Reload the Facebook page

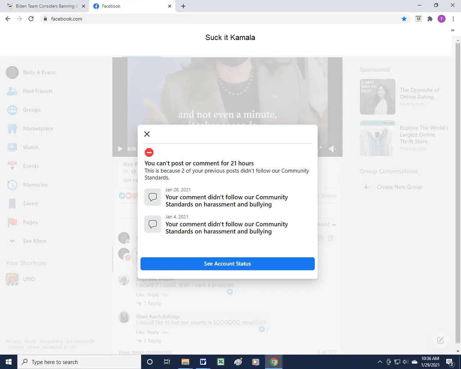click(x=31, y=19)
